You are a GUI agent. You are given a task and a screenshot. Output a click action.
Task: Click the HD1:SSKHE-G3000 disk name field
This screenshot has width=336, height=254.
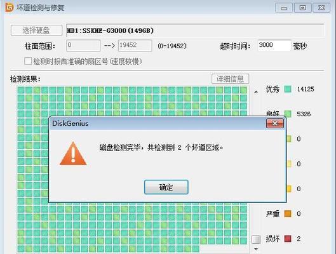tap(195, 30)
